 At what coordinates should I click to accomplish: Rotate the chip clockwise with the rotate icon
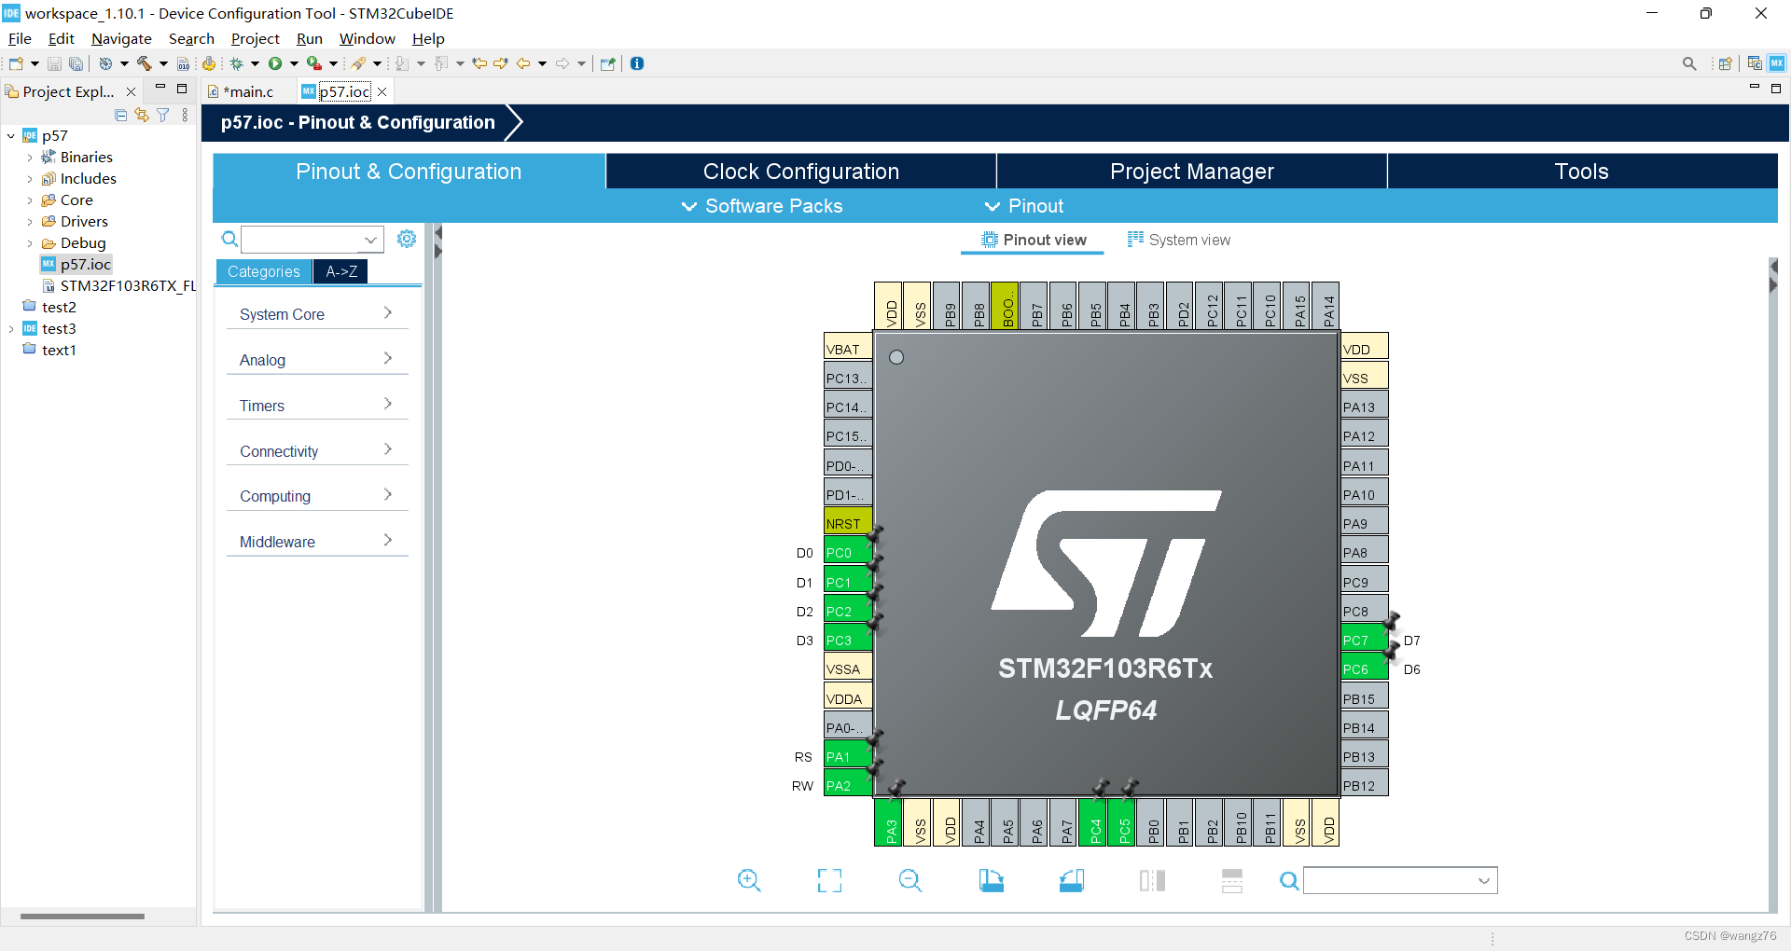pyautogui.click(x=991, y=880)
